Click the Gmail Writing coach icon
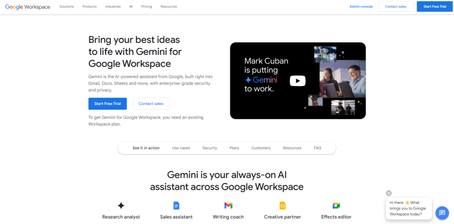Image resolution: width=454 pixels, height=224 pixels. 228,206
